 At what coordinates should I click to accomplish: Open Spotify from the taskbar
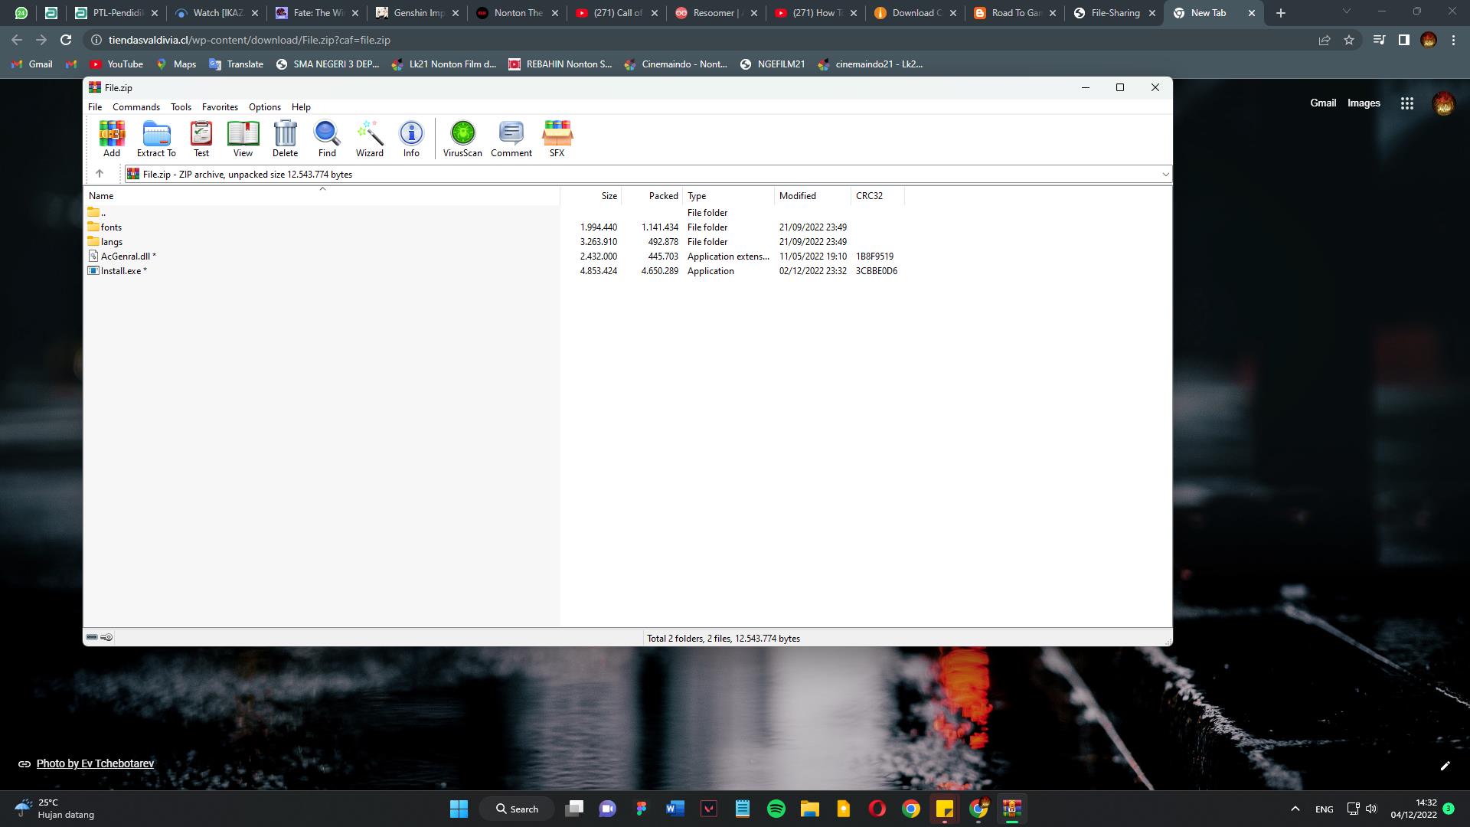click(776, 809)
